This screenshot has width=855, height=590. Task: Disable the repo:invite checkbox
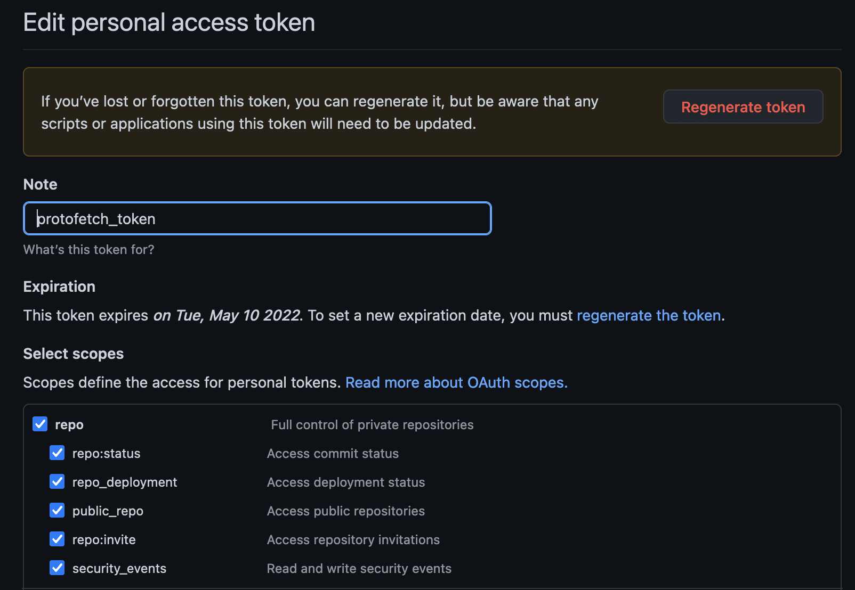pyautogui.click(x=57, y=539)
